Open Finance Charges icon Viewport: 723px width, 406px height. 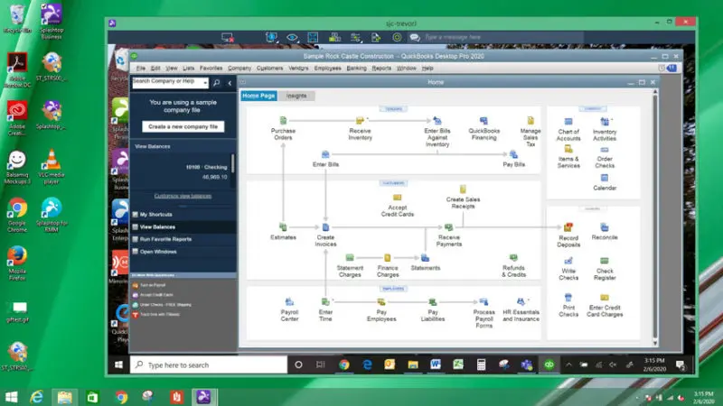pyautogui.click(x=388, y=258)
